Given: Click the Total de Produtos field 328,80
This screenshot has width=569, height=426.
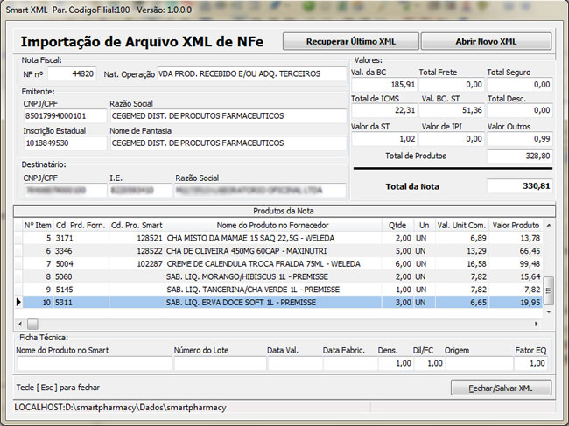Looking at the screenshot, I should coord(520,157).
